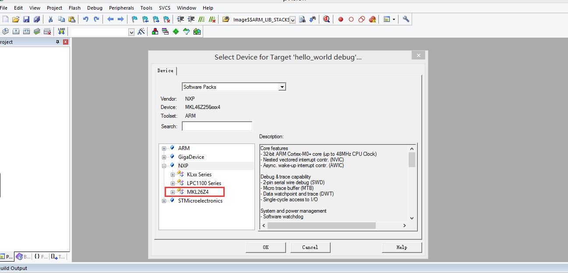This screenshot has height=273, width=568.
Task: Click the Rebuild all target files icon
Action: pyautogui.click(x=26, y=31)
